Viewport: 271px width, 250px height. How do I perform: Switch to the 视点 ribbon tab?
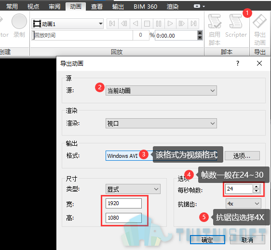point(33,7)
